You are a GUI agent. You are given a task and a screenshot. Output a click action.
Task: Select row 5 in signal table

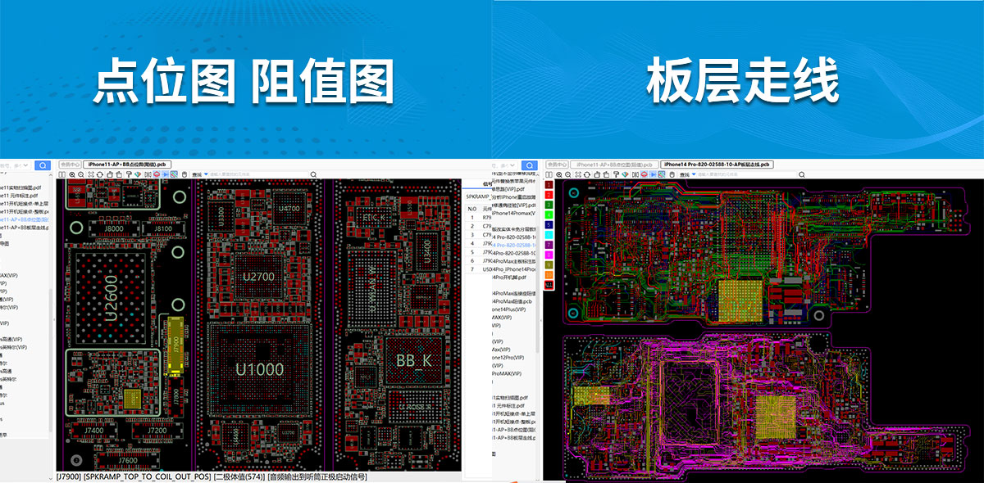click(479, 252)
